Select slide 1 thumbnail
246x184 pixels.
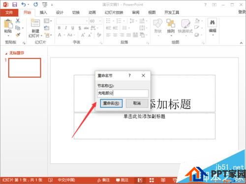click(x=25, y=68)
